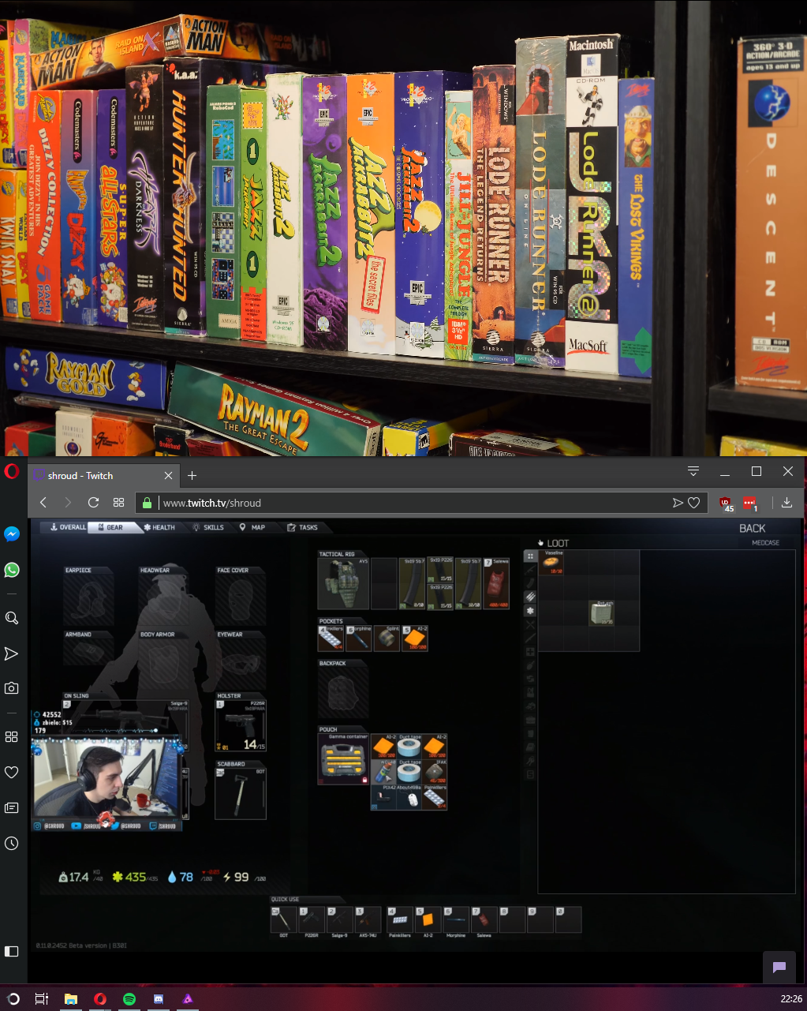
Task: Reload the Twitch page
Action: click(93, 503)
